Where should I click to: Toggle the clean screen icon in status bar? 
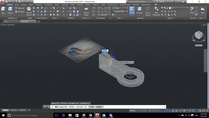pos(204,111)
